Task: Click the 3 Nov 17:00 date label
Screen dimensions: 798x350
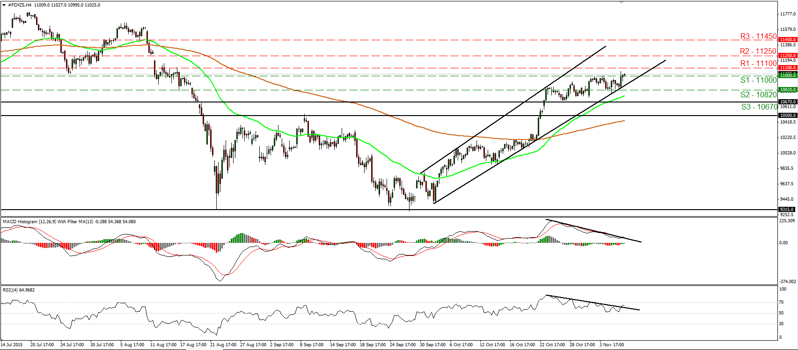Action: [612, 345]
